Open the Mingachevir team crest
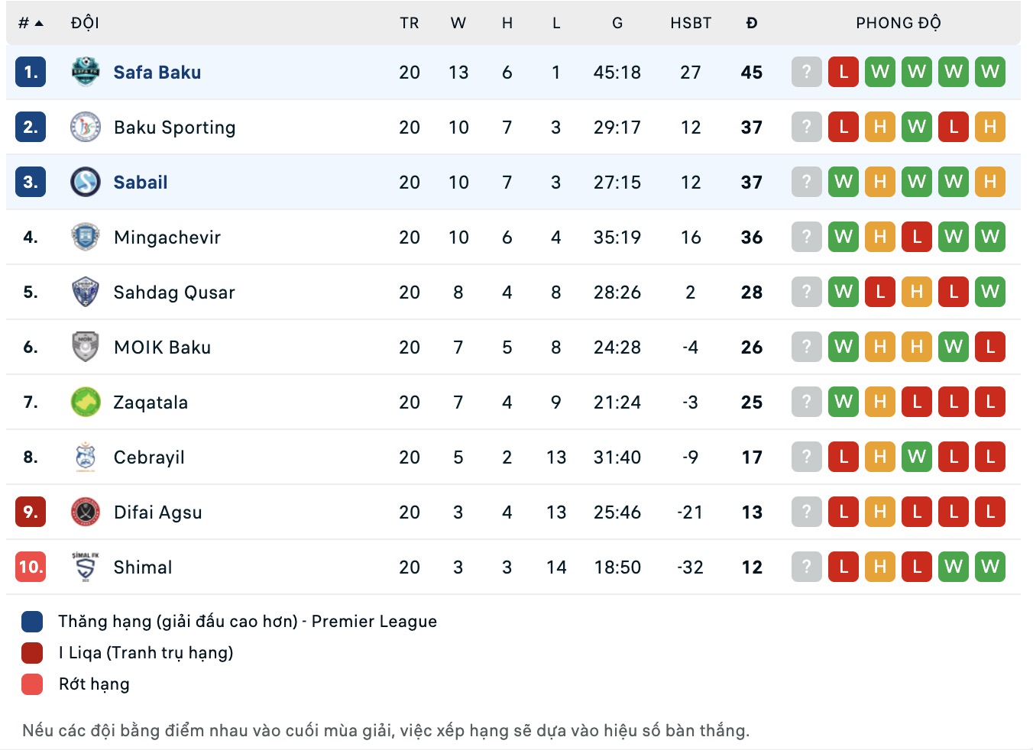1033x750 pixels. click(85, 237)
